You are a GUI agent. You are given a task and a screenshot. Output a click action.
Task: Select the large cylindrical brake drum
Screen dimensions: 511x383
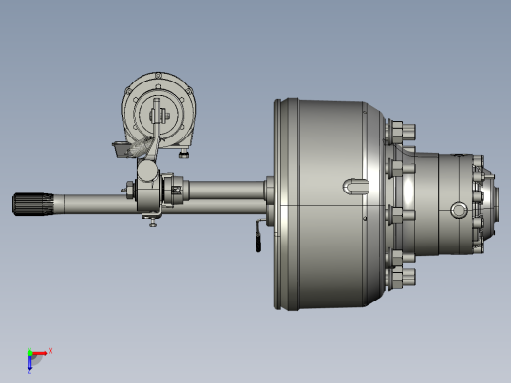pyautogui.click(x=329, y=204)
